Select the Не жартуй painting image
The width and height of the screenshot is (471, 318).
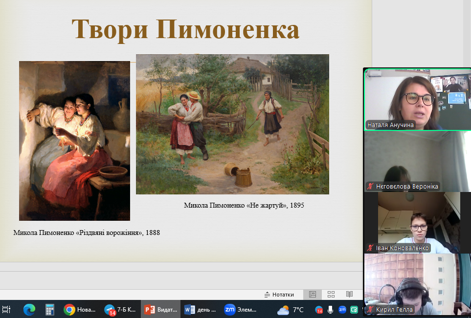232,124
